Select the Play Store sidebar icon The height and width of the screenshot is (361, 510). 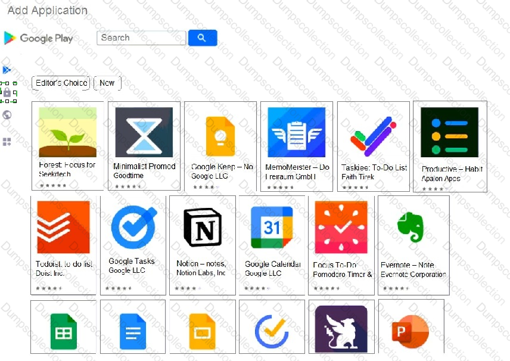click(7, 70)
